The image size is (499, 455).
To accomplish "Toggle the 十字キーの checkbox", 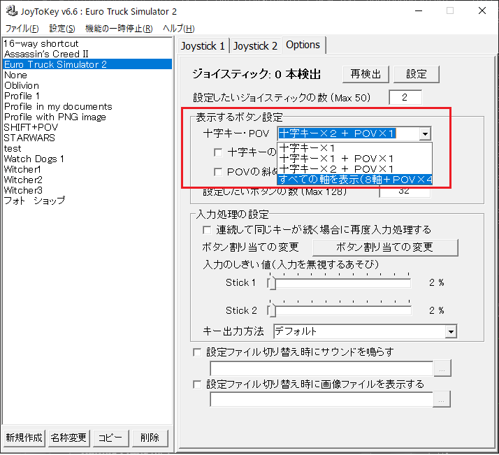I will click(218, 152).
